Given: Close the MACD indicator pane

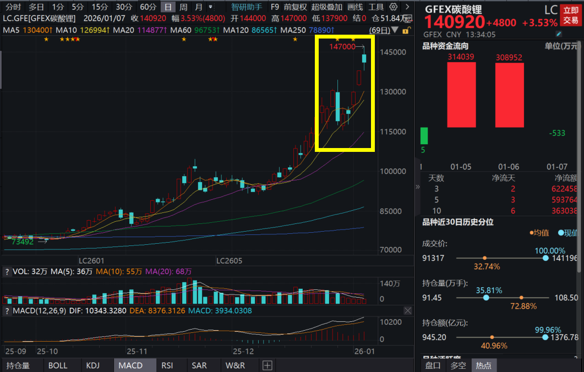Looking at the screenshot, I should pyautogui.click(x=407, y=311).
